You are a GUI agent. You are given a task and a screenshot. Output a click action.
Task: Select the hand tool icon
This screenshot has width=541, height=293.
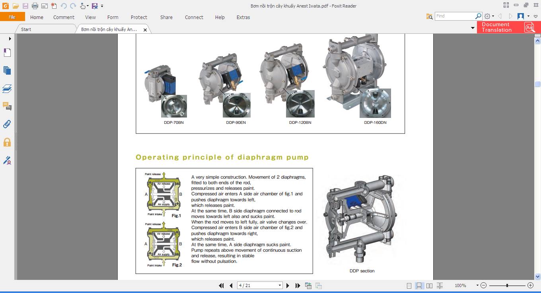point(82,6)
